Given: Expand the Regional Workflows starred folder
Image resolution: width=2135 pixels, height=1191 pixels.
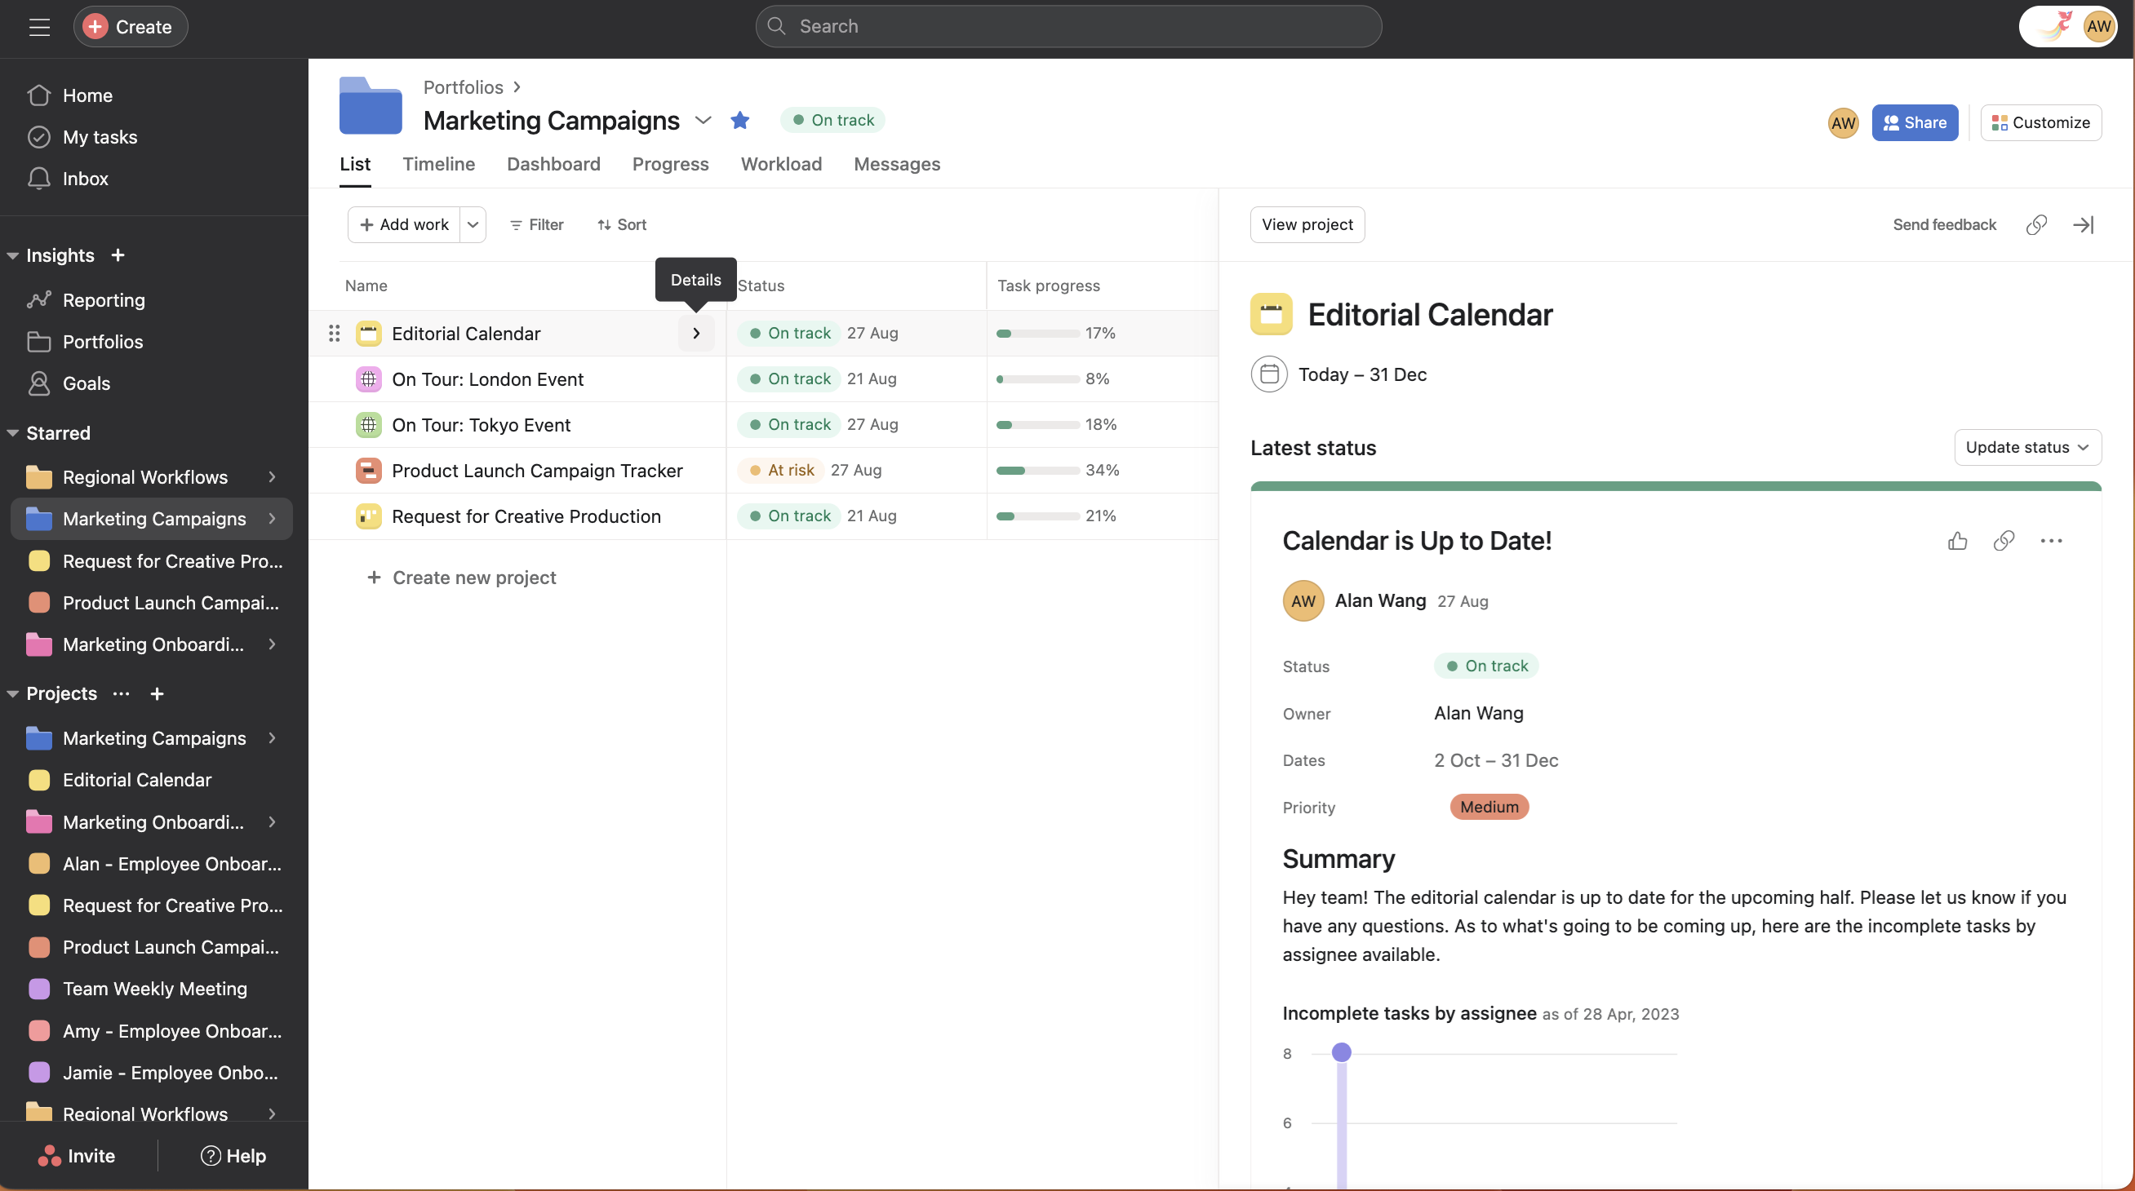Looking at the screenshot, I should point(272,476).
